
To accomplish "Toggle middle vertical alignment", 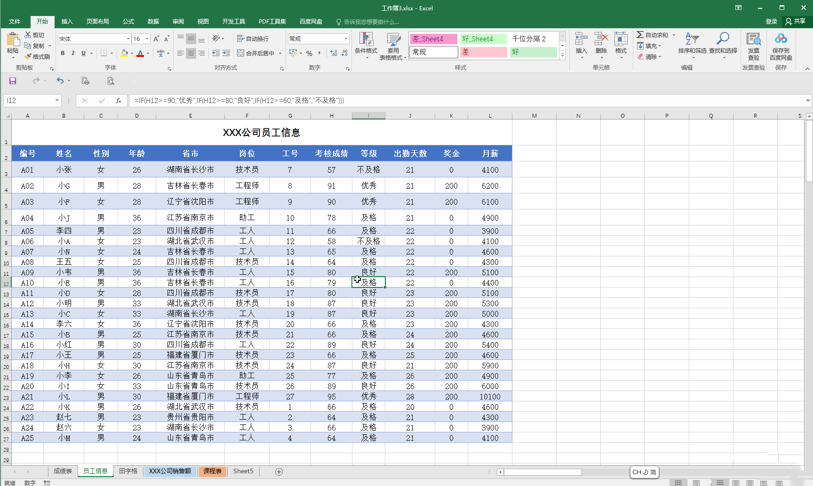I will coord(191,39).
